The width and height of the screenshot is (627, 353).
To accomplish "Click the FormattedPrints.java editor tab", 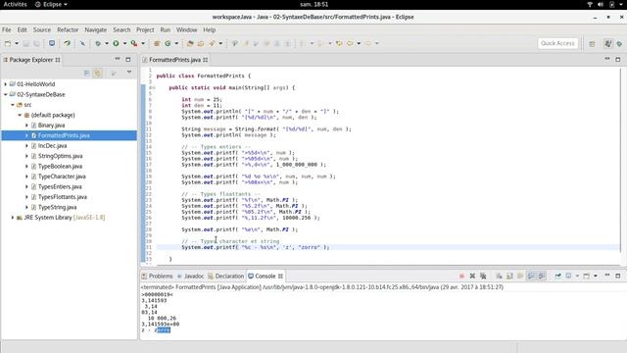I will 174,60.
